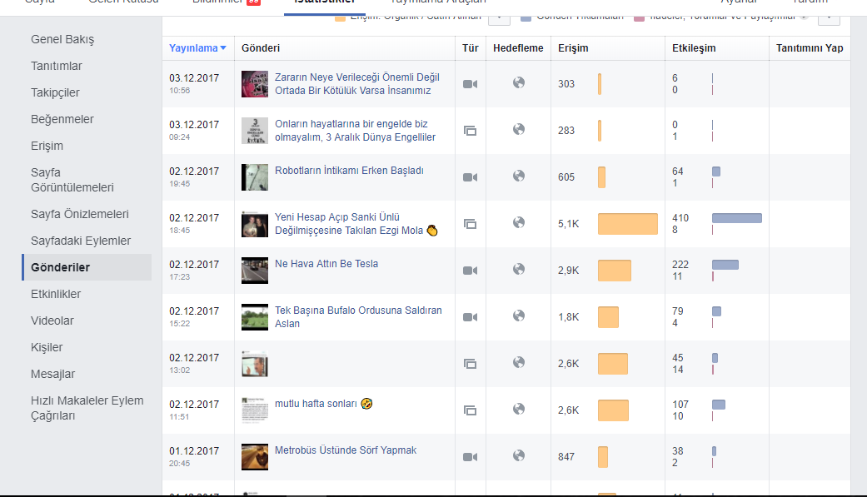
Task: Open Takipçiler section
Action: [55, 92]
